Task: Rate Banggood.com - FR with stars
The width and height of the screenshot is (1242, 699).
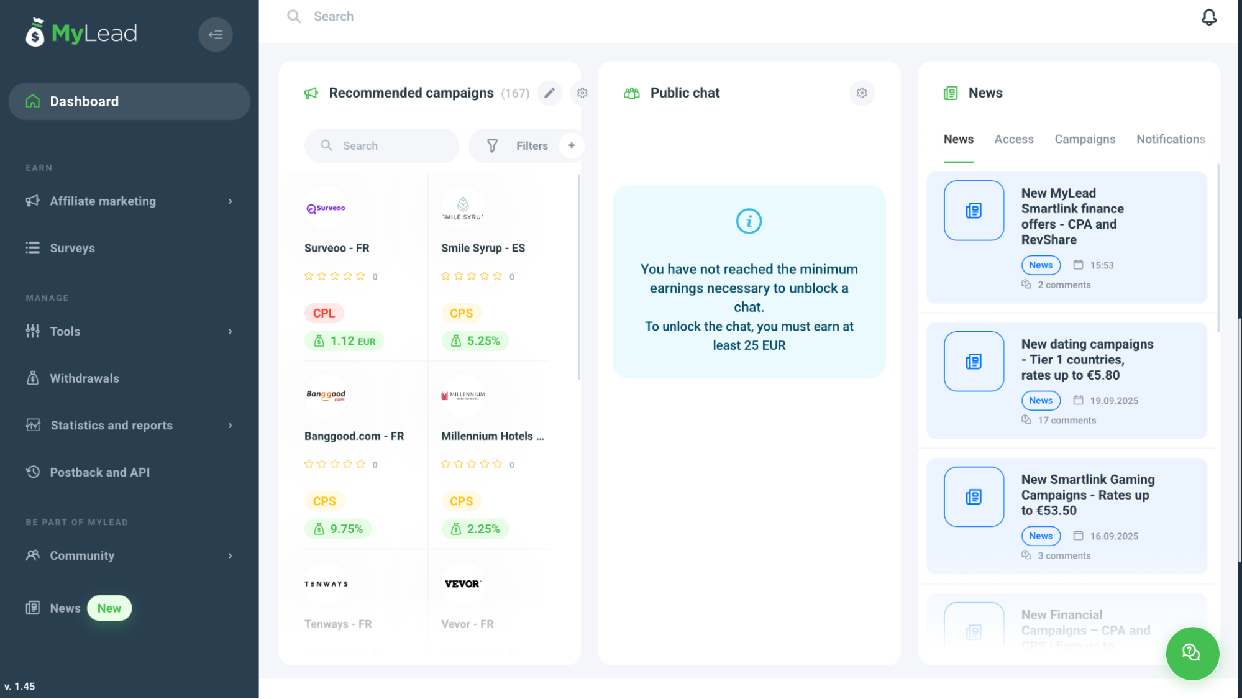Action: [334, 464]
